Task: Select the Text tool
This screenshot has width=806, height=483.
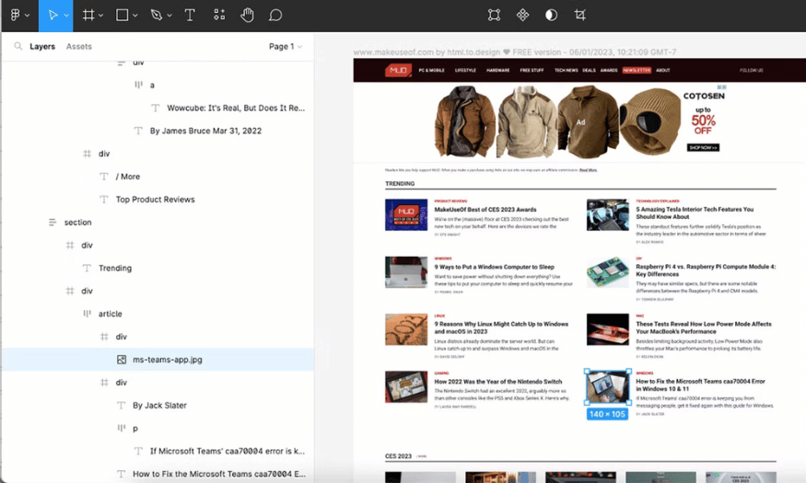Action: click(x=190, y=15)
